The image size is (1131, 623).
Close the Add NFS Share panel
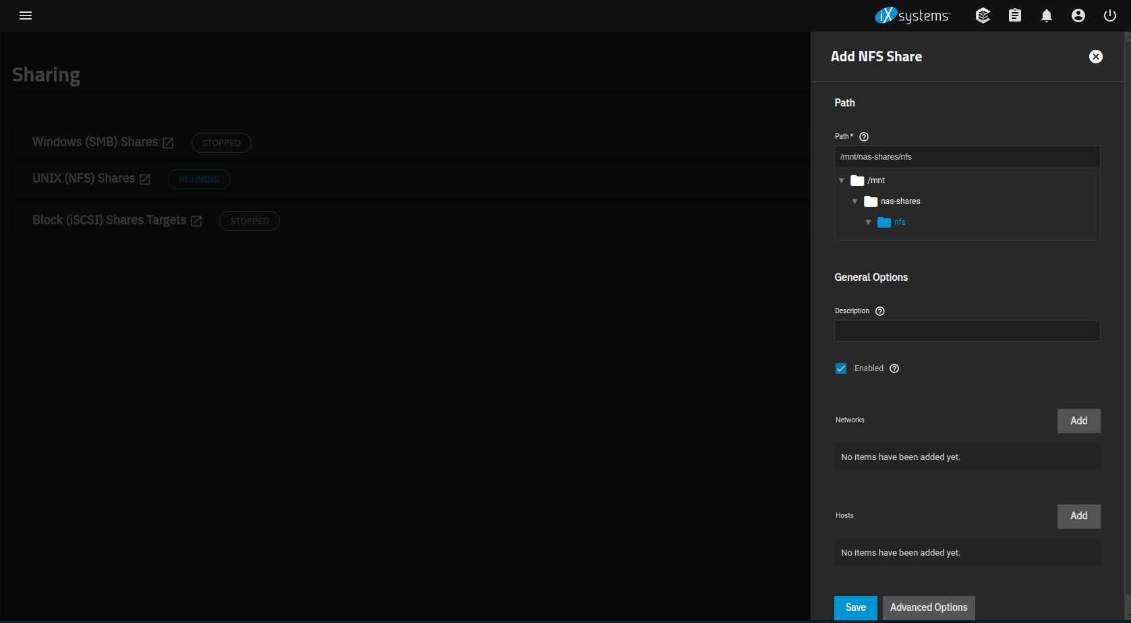[x=1095, y=57]
